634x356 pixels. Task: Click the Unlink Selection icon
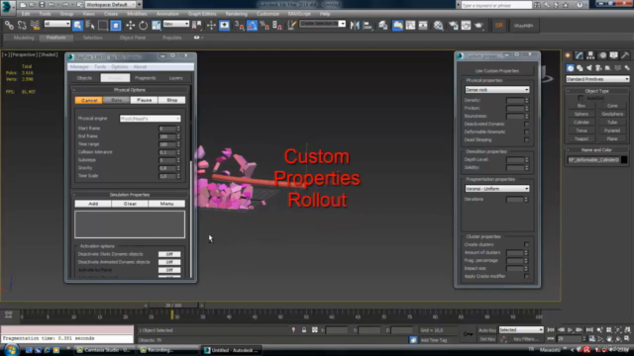click(22, 26)
